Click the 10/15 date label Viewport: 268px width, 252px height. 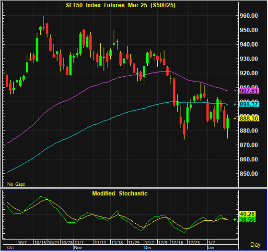click(x=40, y=242)
